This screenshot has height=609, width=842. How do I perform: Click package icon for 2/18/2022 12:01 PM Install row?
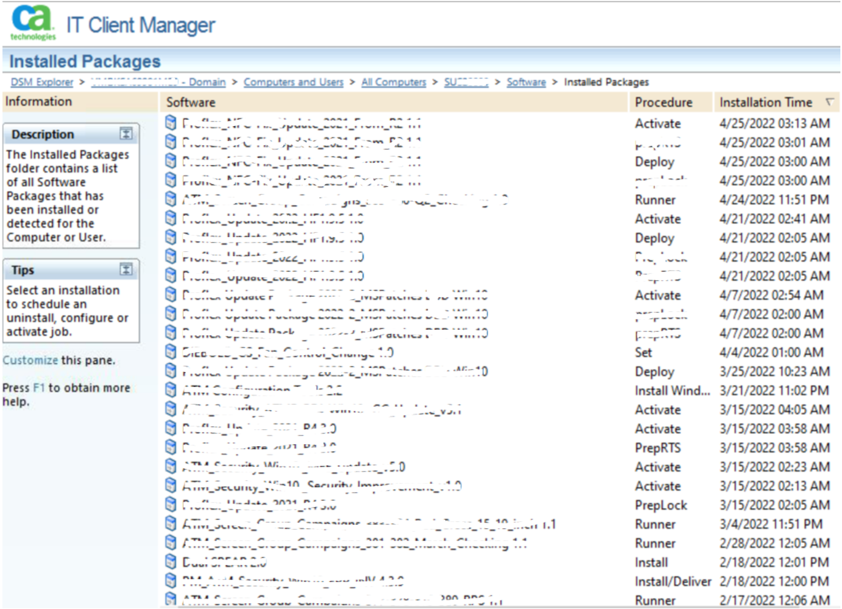coord(171,562)
